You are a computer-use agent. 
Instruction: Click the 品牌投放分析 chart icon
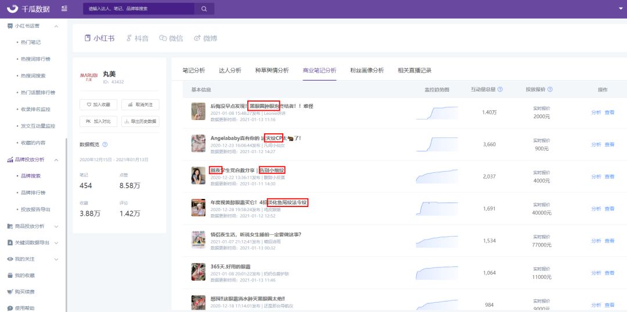point(10,159)
